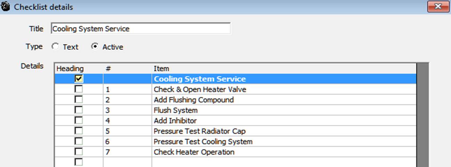This screenshot has height=167, width=451.
Task: Select the Add Inhibitor item cell
Action: pos(284,121)
